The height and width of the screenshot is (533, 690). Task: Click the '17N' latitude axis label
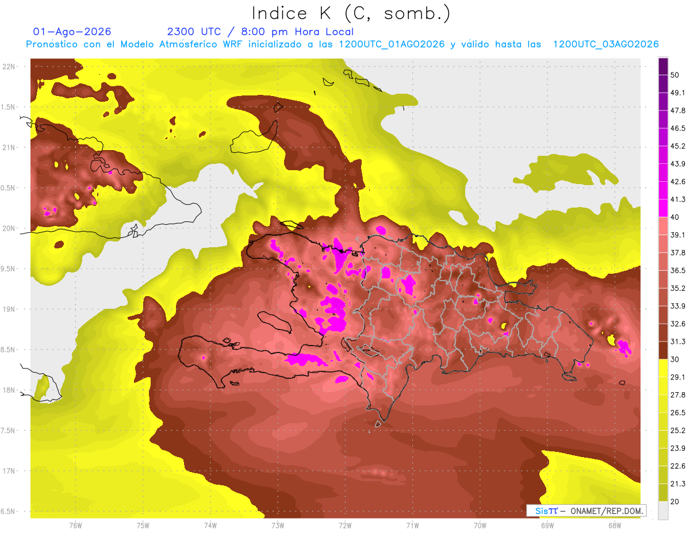pos(9,471)
